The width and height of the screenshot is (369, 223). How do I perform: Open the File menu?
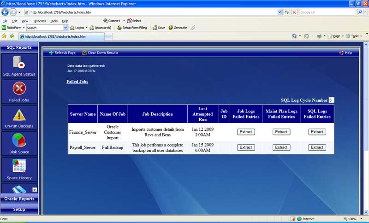tap(5, 21)
